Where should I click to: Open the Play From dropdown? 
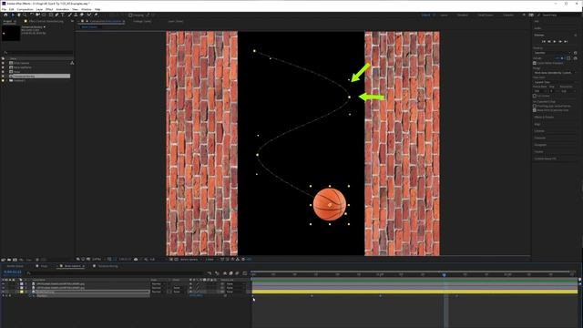(555, 82)
